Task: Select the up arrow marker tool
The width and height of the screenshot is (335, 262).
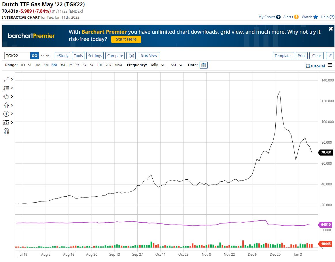Action: [6, 105]
